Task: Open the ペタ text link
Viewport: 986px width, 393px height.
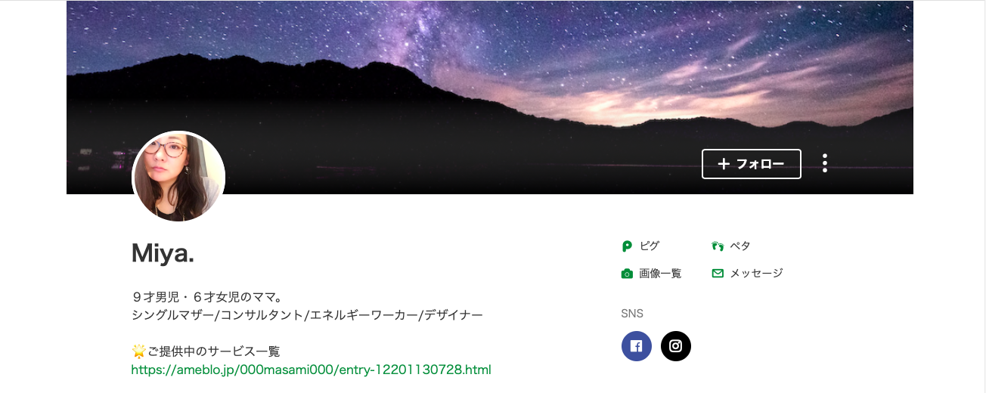Action: click(x=740, y=246)
